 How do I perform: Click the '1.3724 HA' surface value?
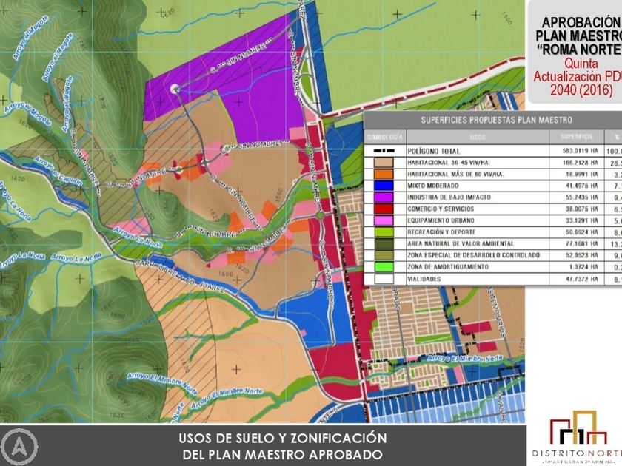tap(583, 267)
